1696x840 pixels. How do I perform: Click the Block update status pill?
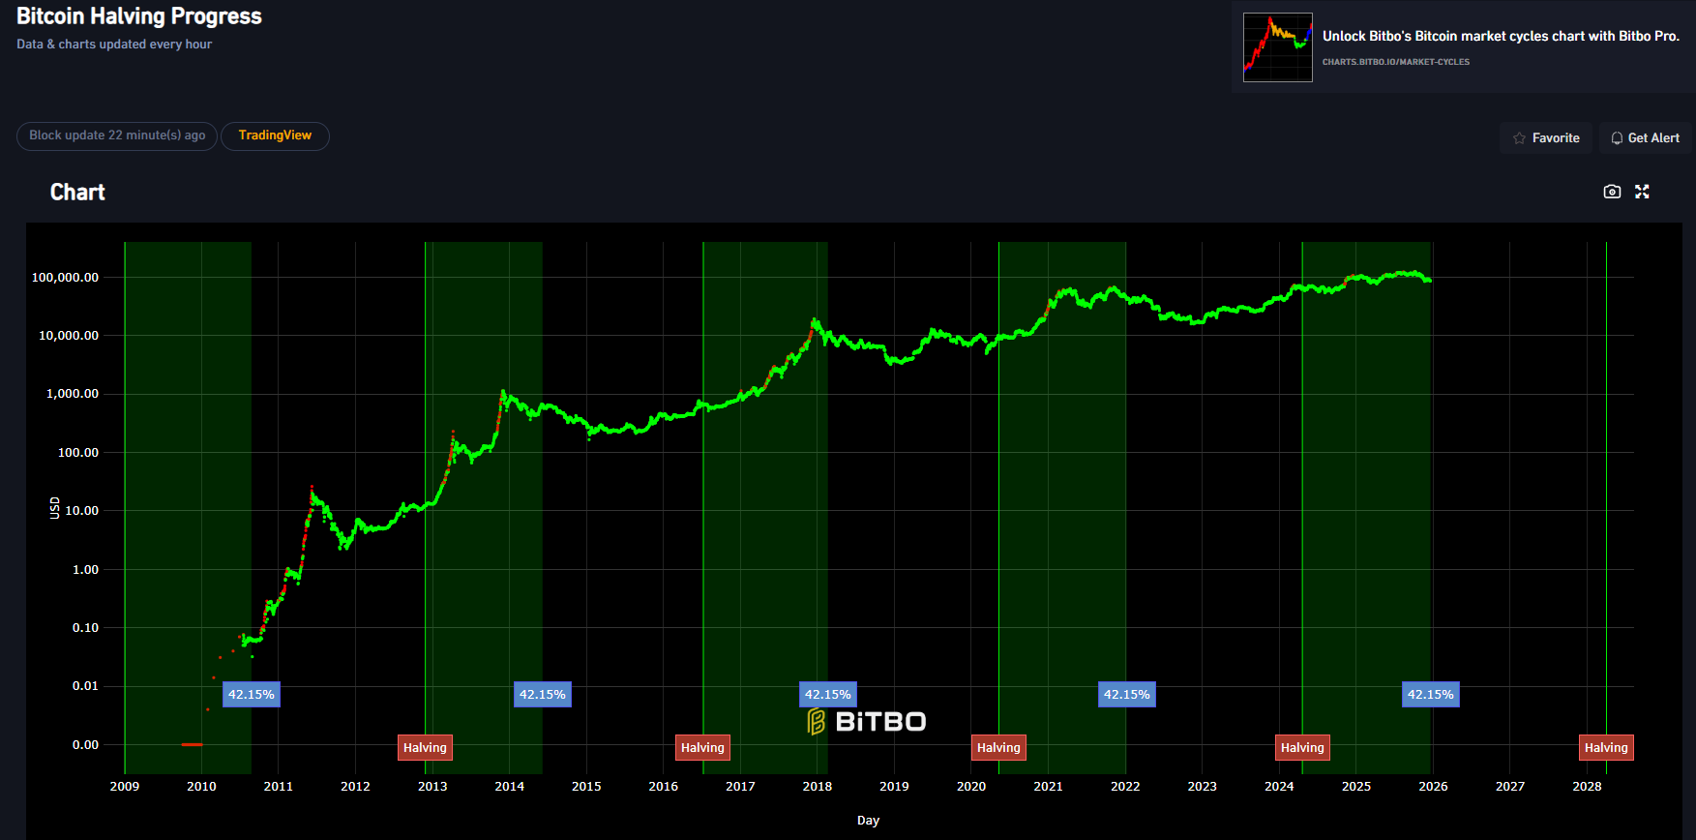tap(117, 135)
